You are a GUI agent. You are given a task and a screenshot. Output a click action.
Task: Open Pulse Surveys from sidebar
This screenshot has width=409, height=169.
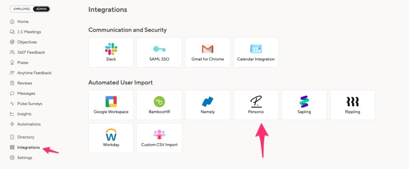[30, 104]
